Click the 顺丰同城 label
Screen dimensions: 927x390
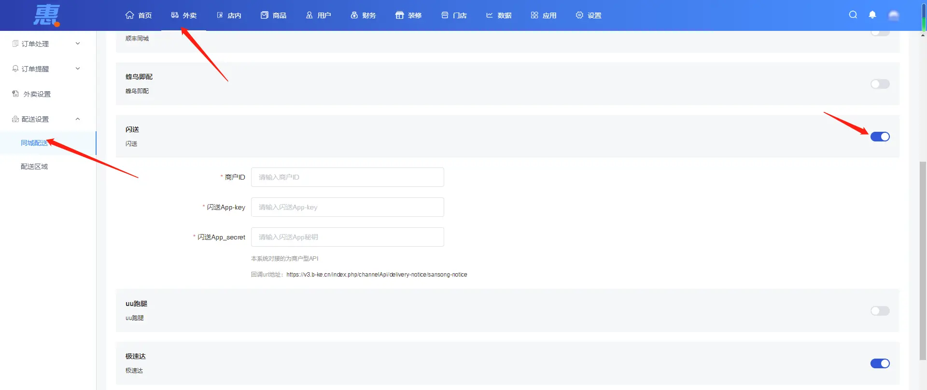[x=137, y=39]
